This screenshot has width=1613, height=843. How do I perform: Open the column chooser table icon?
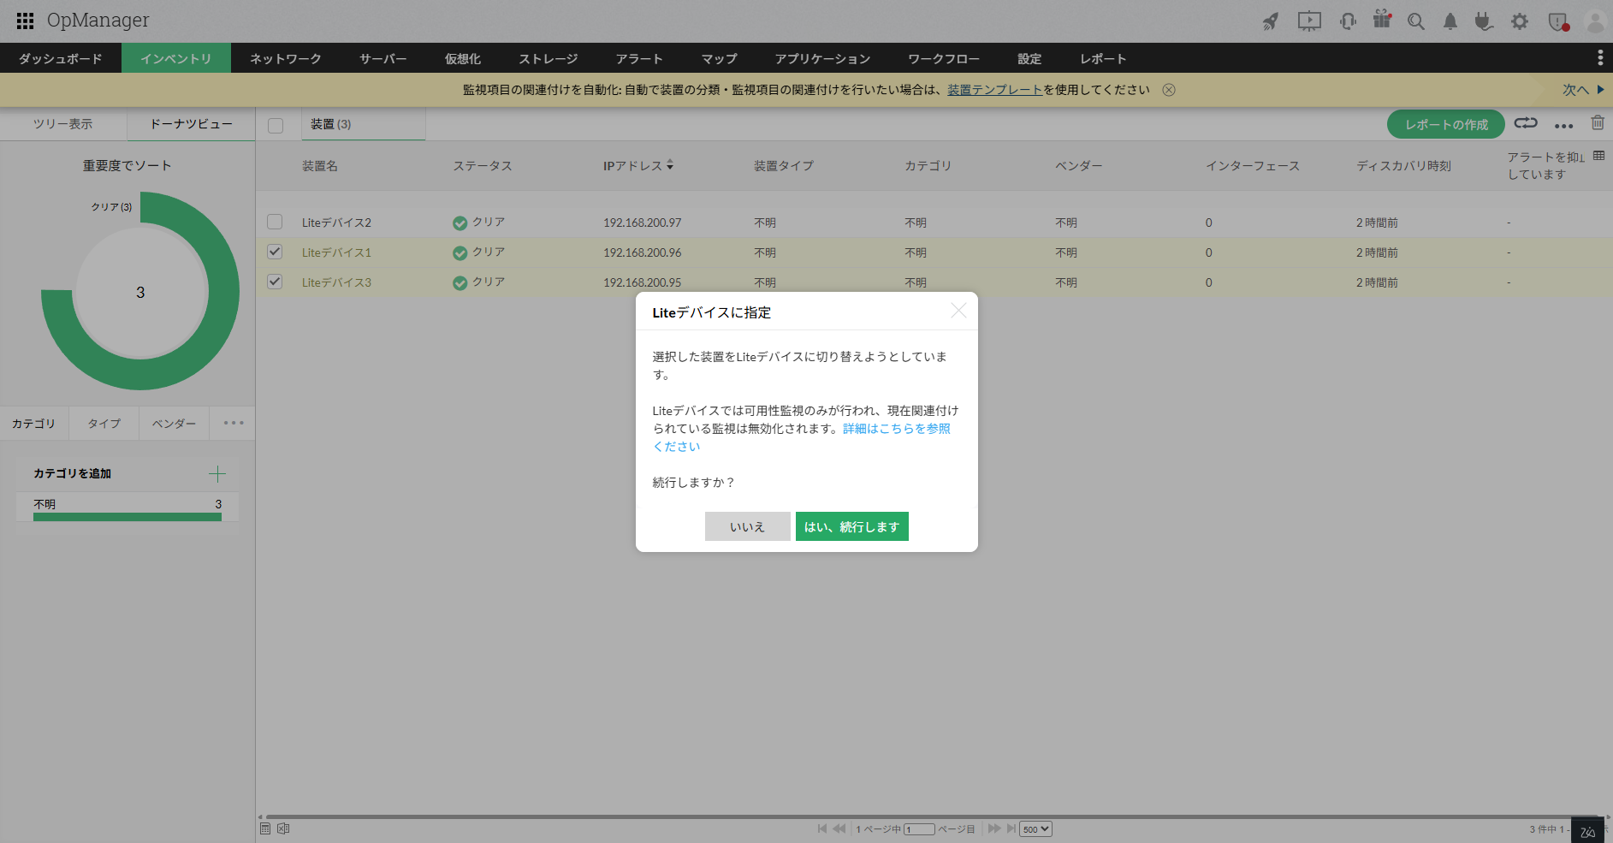(1598, 156)
